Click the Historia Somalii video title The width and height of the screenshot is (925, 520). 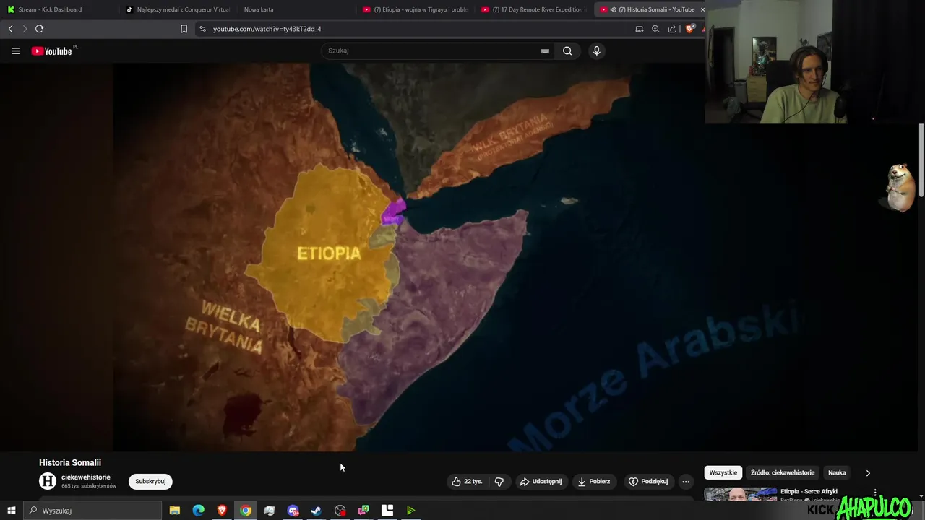[70, 462]
